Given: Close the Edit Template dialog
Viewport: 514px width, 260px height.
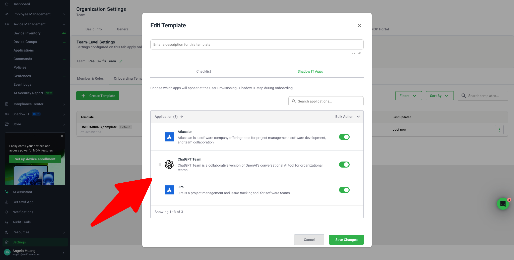Looking at the screenshot, I should pos(359,25).
